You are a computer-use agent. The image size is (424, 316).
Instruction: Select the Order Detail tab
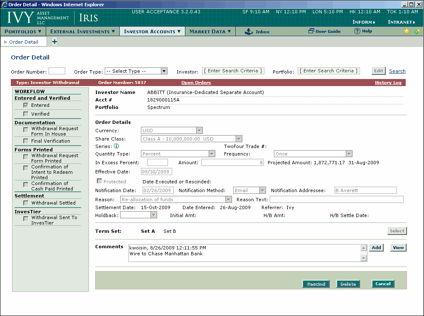(x=24, y=42)
